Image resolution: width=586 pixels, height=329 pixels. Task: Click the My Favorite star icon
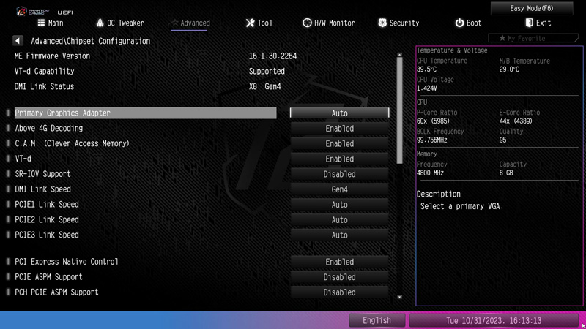(502, 38)
